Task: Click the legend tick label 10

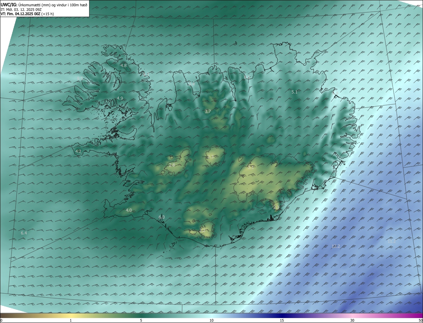Action: (211, 320)
